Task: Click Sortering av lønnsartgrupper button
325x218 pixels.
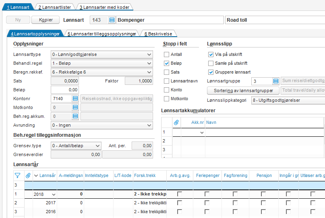Action: pyautogui.click(x=243, y=90)
